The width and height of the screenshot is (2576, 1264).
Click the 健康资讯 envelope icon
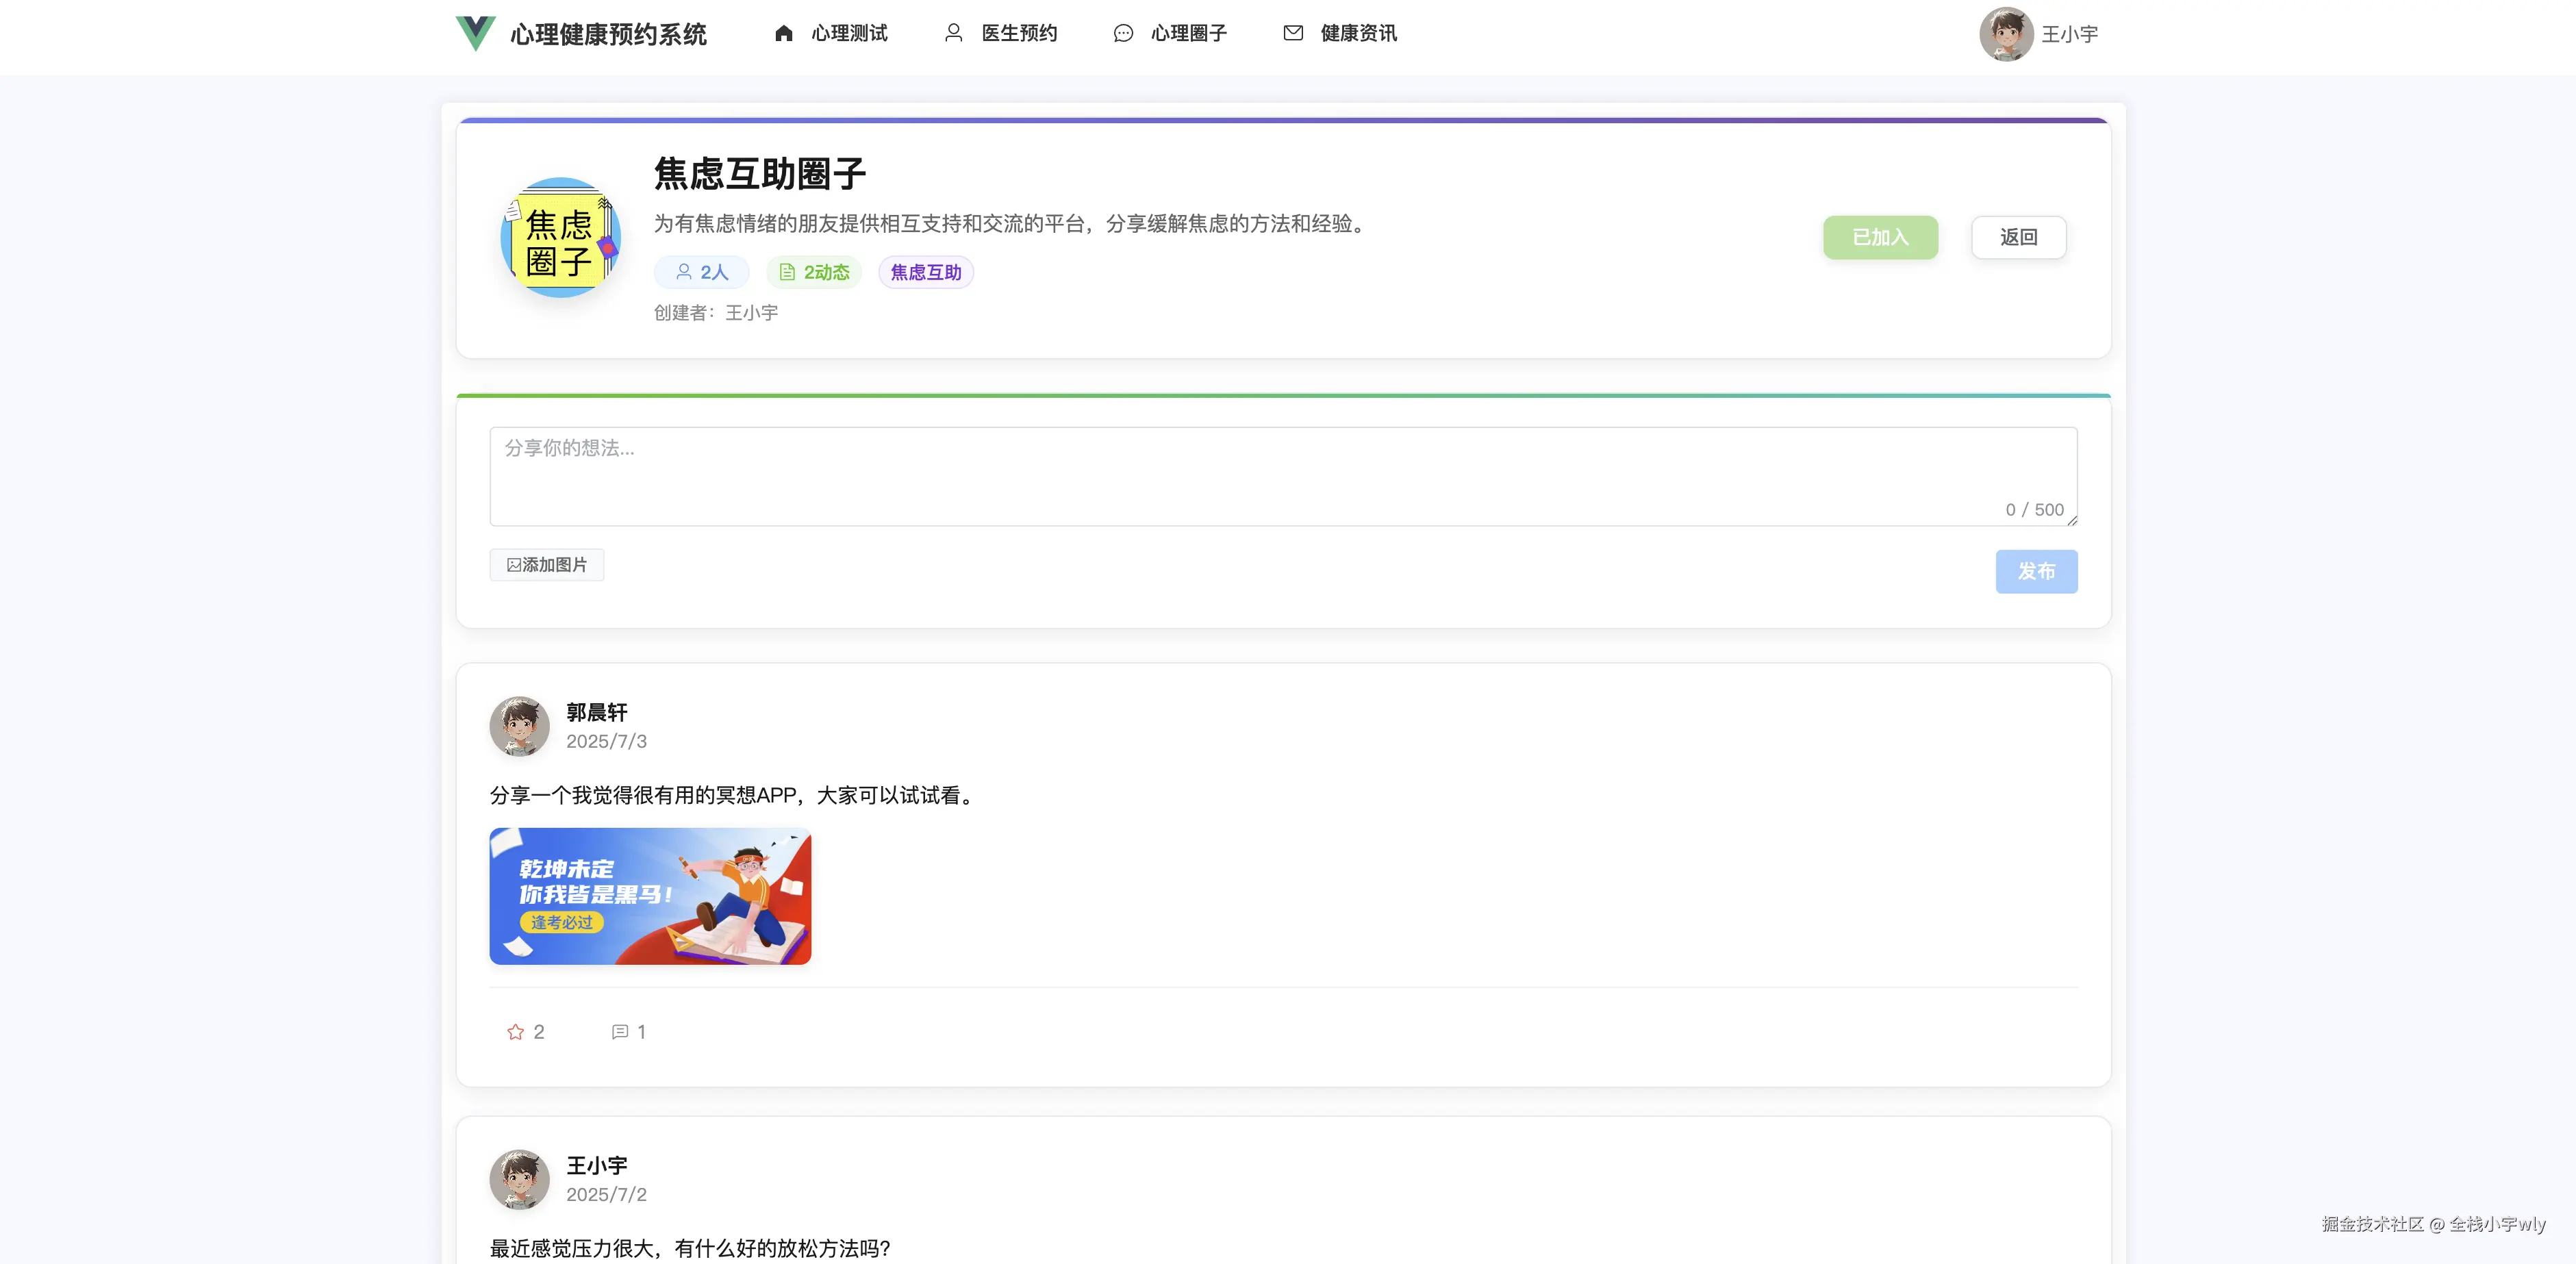pyautogui.click(x=1293, y=33)
